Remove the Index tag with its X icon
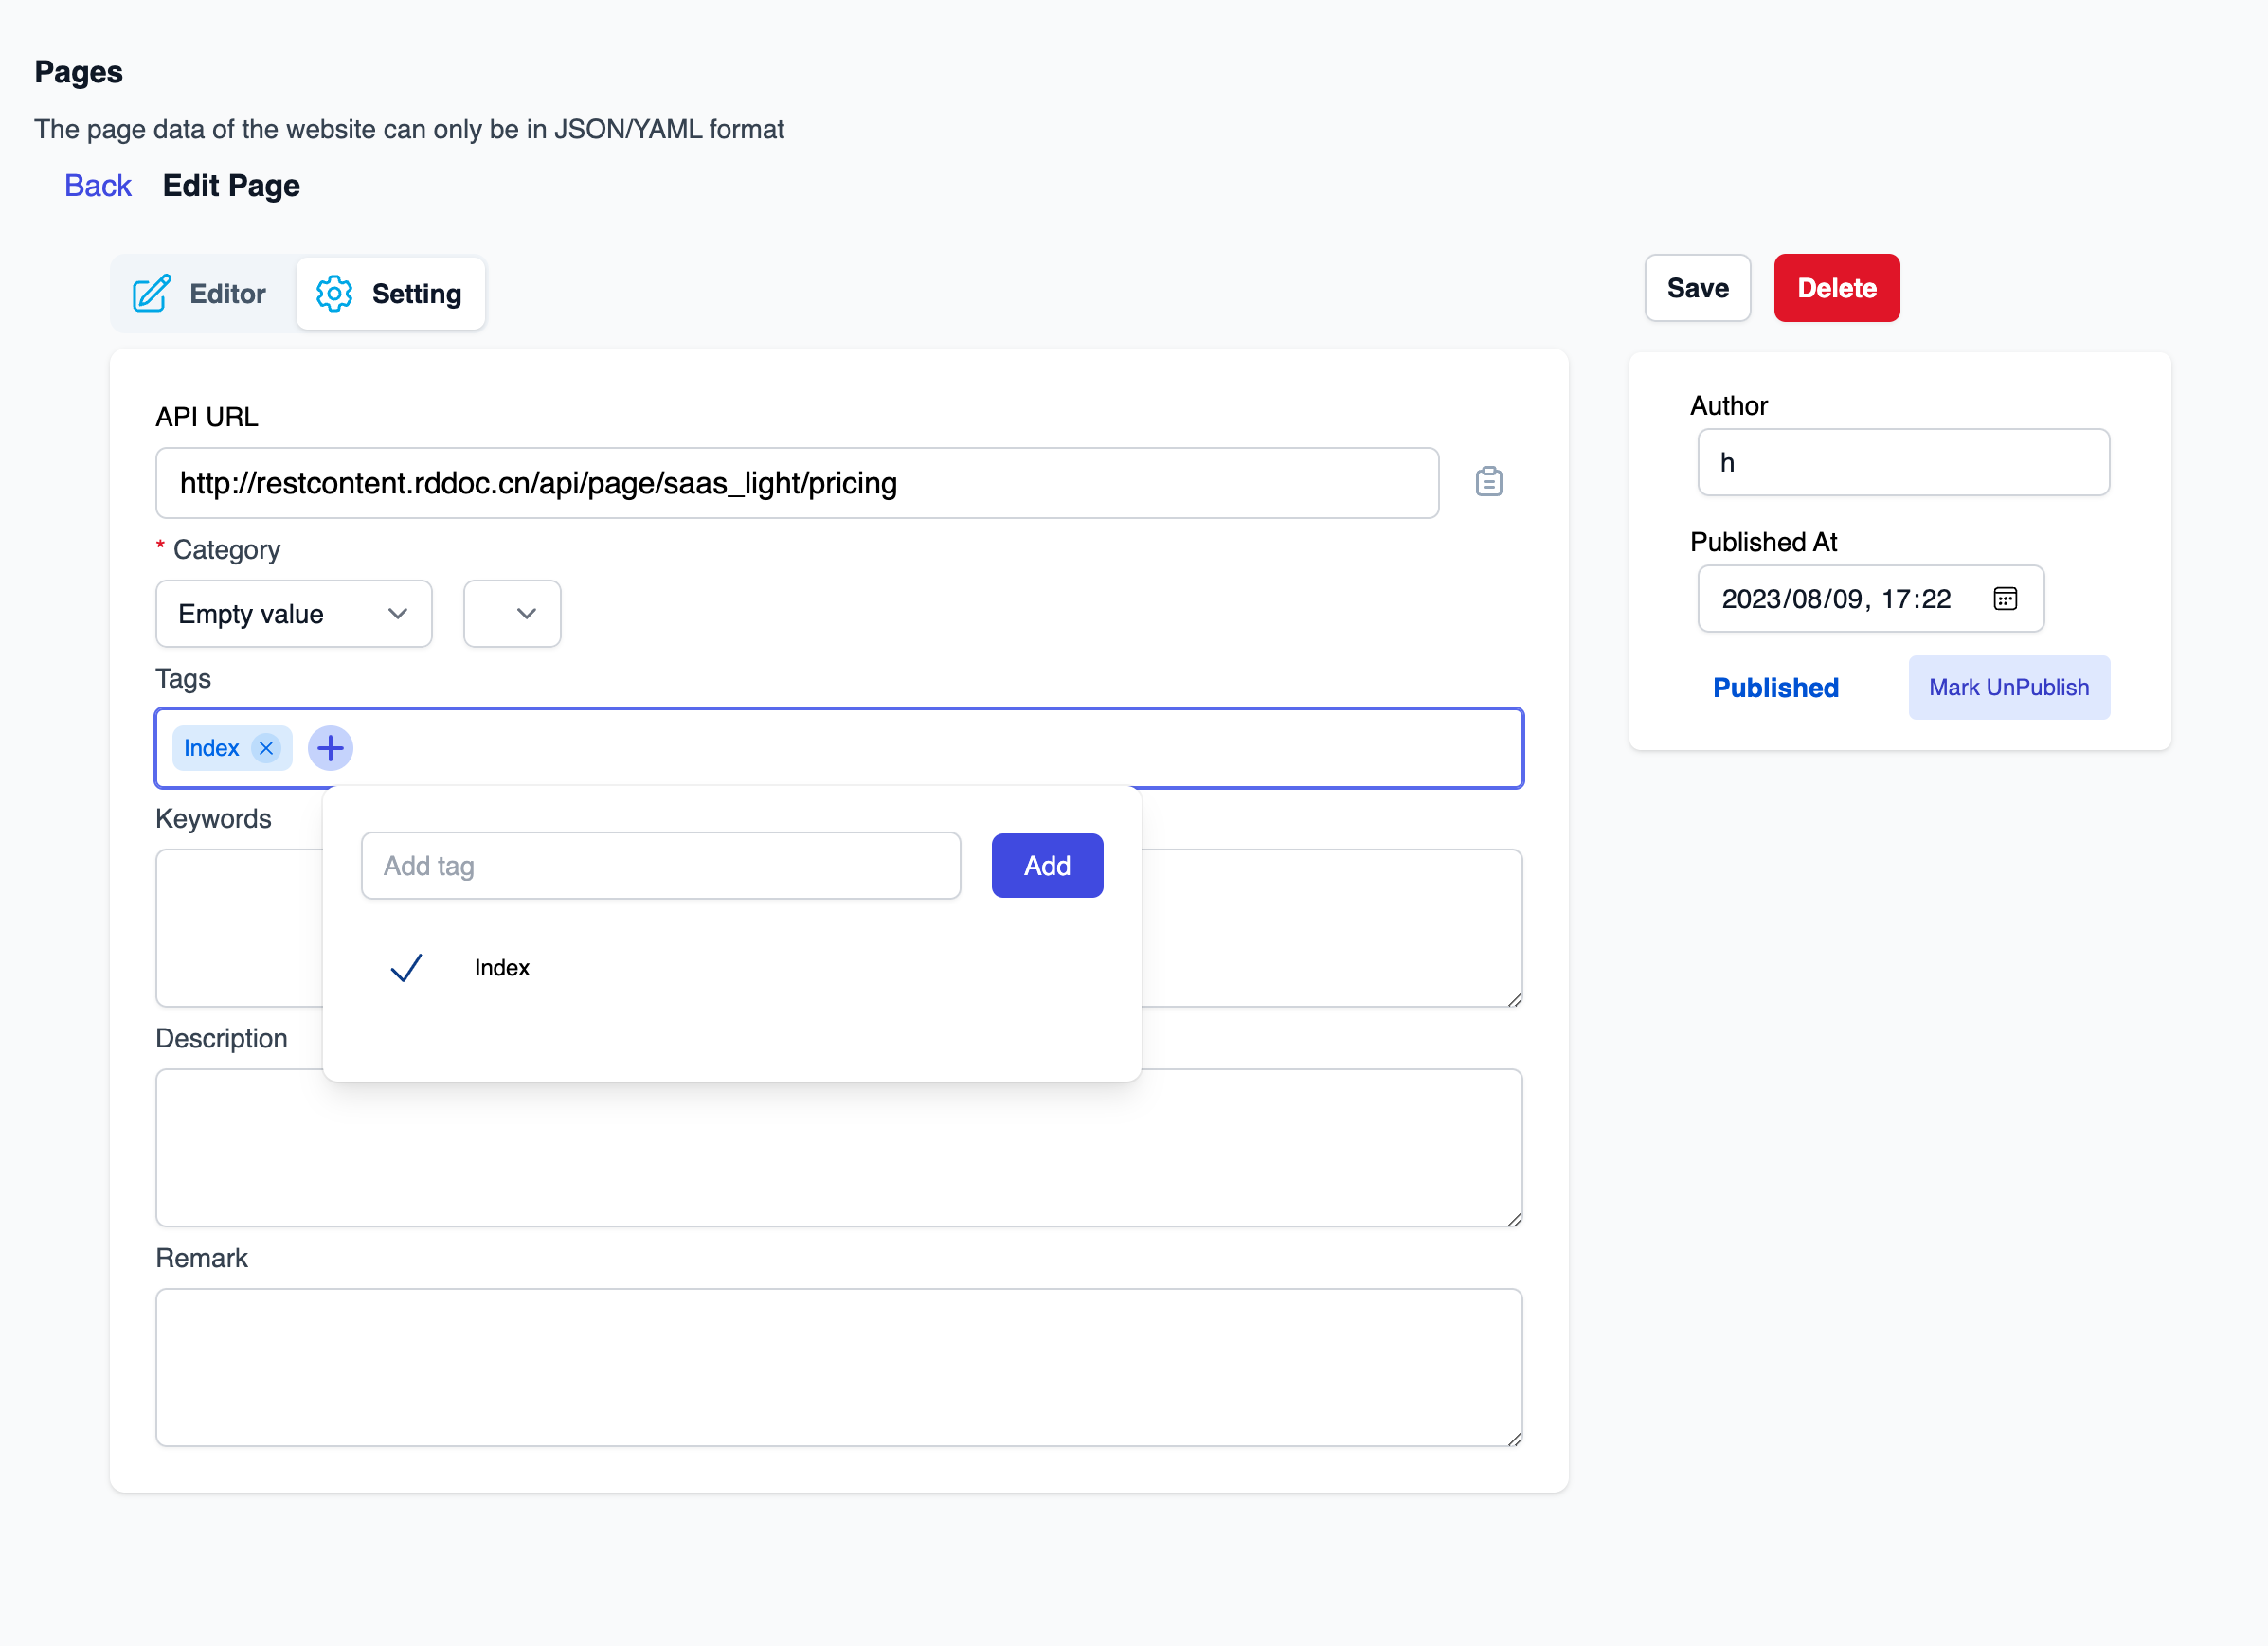 pyautogui.click(x=266, y=748)
